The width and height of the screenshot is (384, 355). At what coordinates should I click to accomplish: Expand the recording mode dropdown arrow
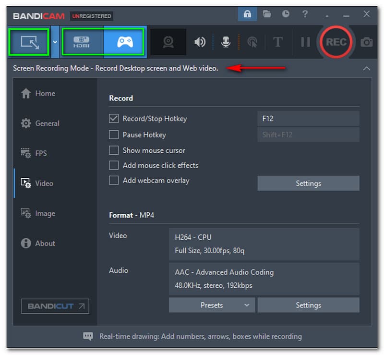click(x=55, y=42)
